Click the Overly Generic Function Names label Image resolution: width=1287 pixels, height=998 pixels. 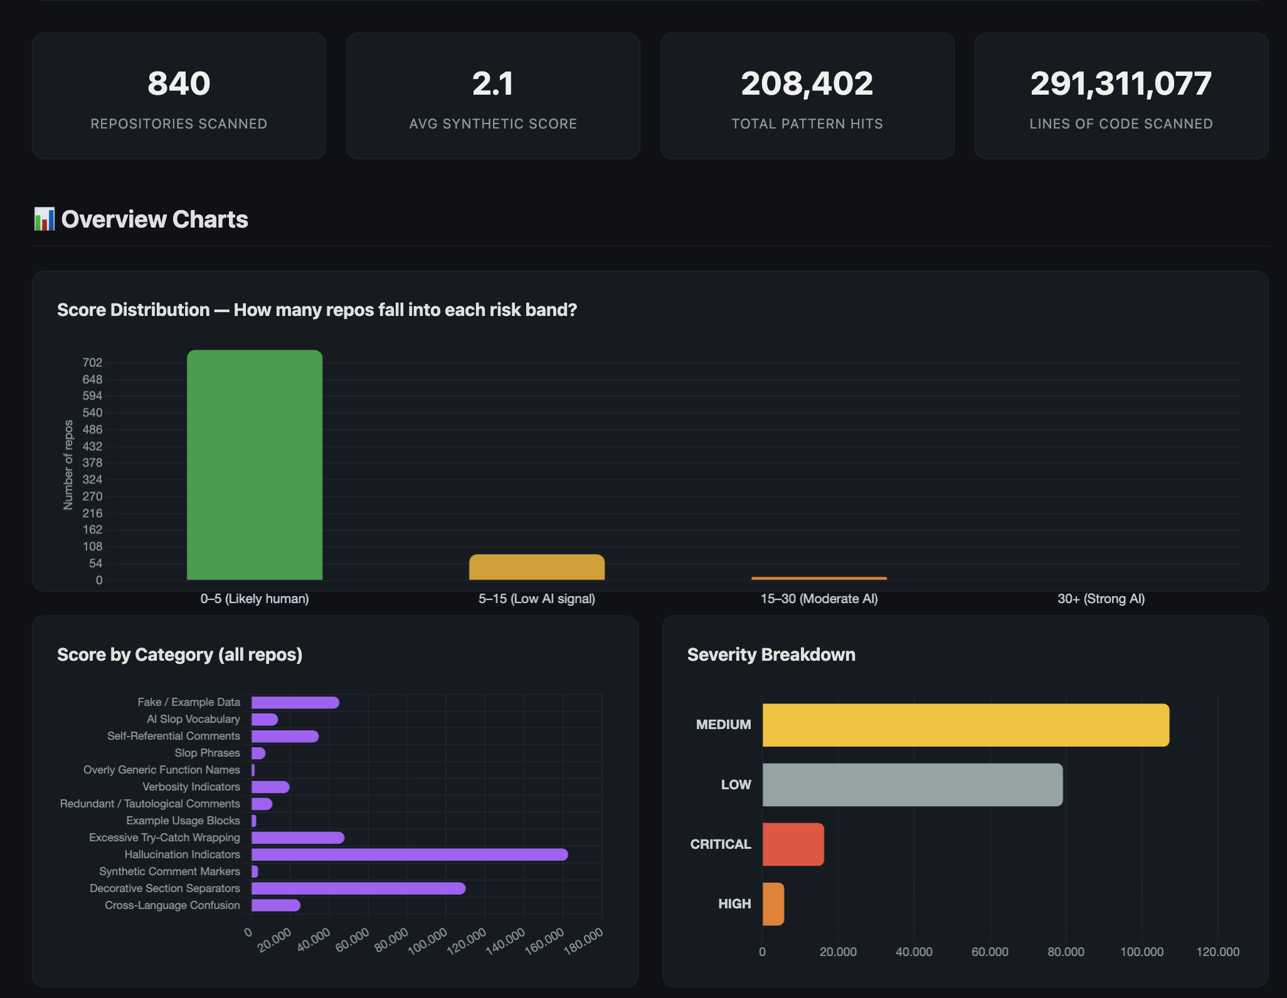162,770
